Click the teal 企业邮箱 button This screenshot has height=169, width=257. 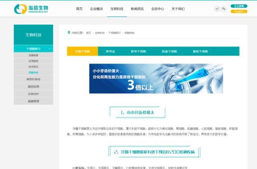point(239,6)
